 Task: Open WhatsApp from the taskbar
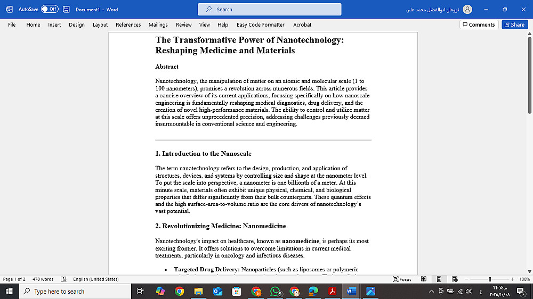276,291
